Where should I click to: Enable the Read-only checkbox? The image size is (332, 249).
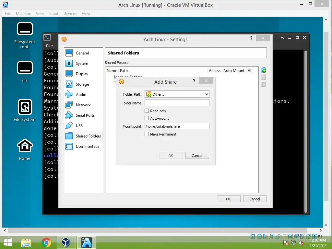(147, 111)
